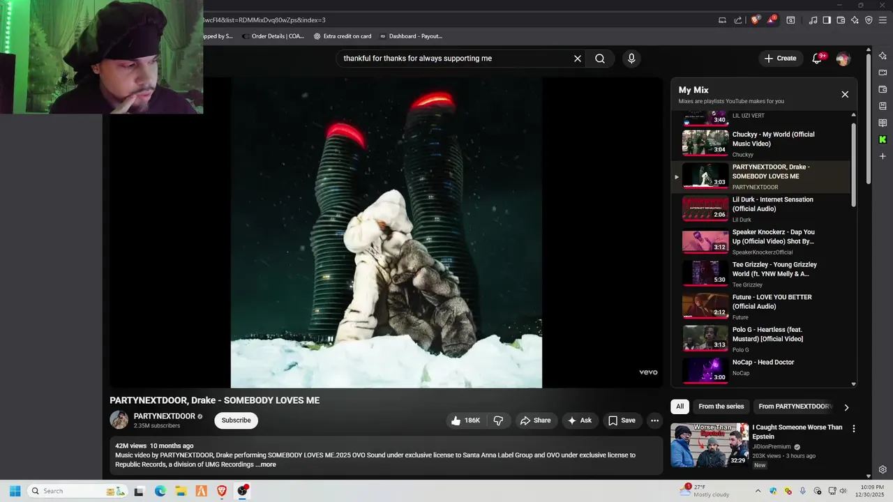Play Lil Durk - Internet Sensation
Image resolution: width=893 pixels, height=502 pixels.
pos(760,208)
